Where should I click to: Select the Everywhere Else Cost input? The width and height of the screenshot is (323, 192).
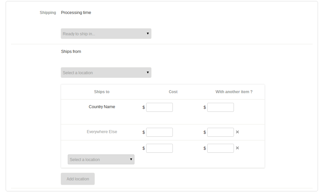159,132
